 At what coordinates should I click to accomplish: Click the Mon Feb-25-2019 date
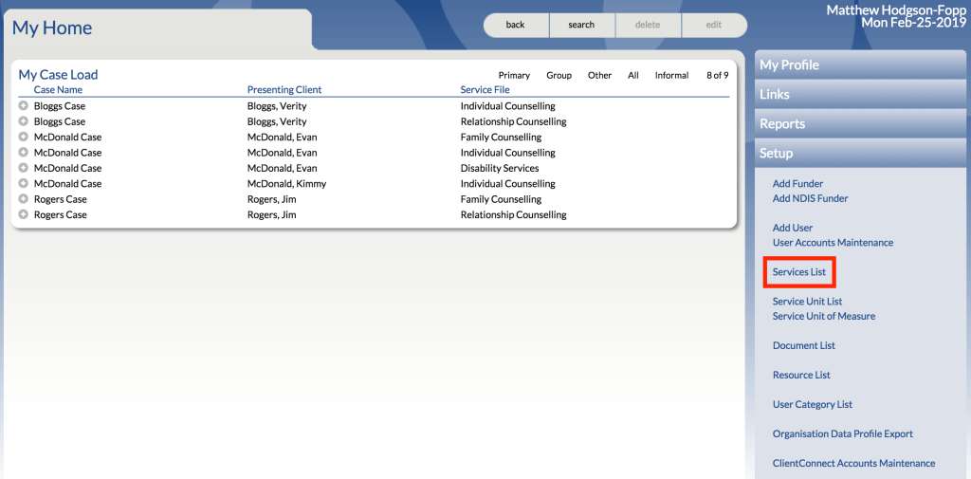(x=913, y=23)
